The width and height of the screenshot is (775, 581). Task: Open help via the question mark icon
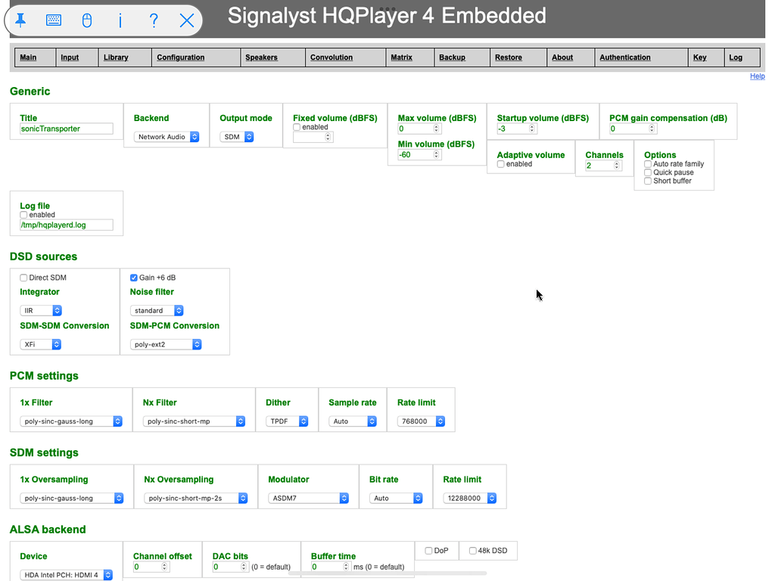pyautogui.click(x=154, y=20)
